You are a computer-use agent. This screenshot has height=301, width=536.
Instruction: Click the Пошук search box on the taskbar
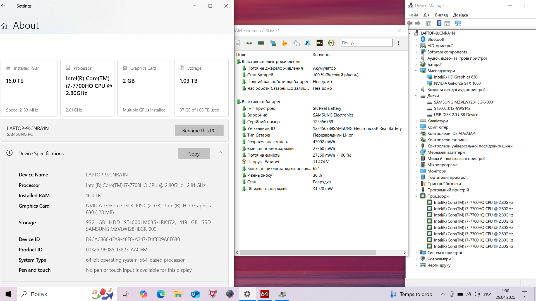tap(67, 294)
